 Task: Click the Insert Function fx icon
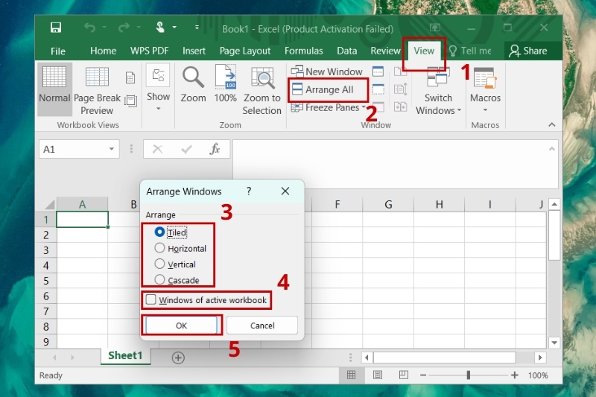click(x=215, y=149)
